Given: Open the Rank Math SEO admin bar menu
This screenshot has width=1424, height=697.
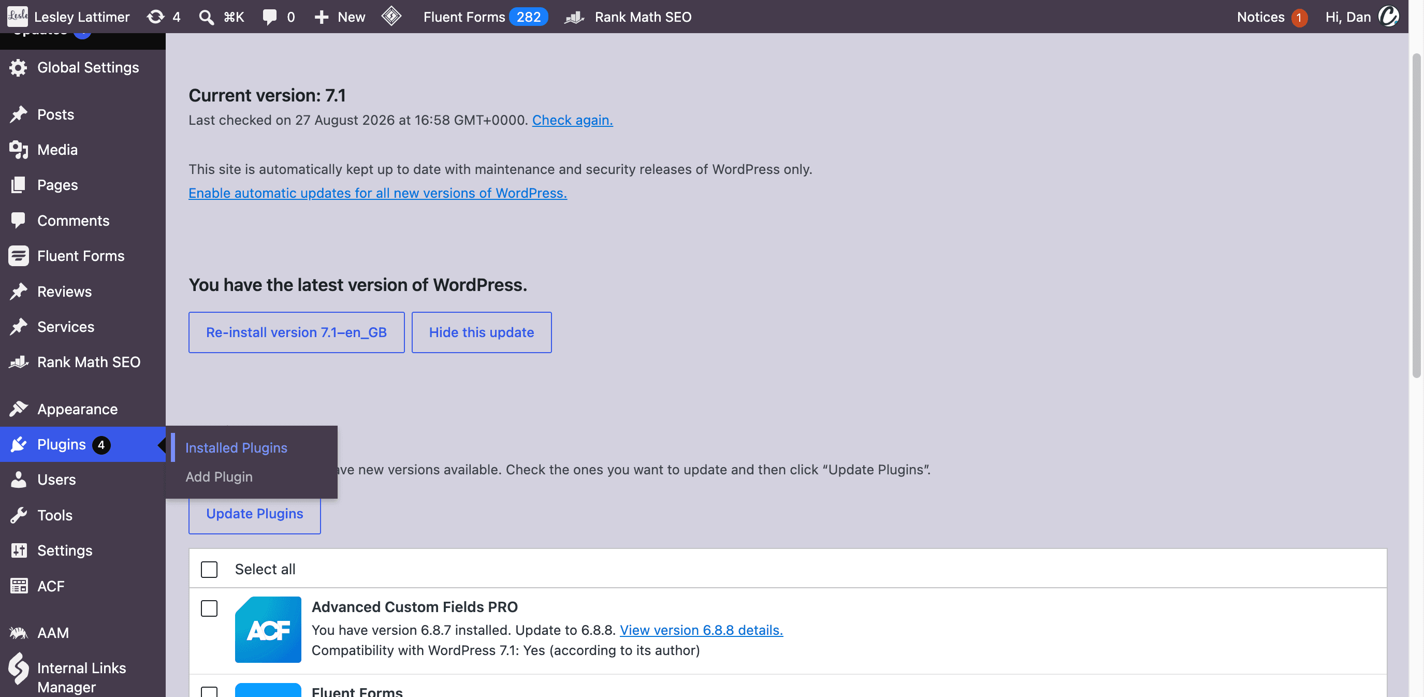Looking at the screenshot, I should pos(628,17).
